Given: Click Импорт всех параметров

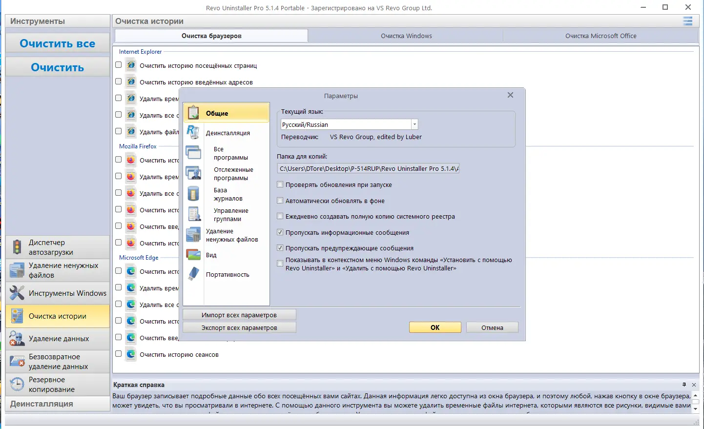Looking at the screenshot, I should coord(239,315).
